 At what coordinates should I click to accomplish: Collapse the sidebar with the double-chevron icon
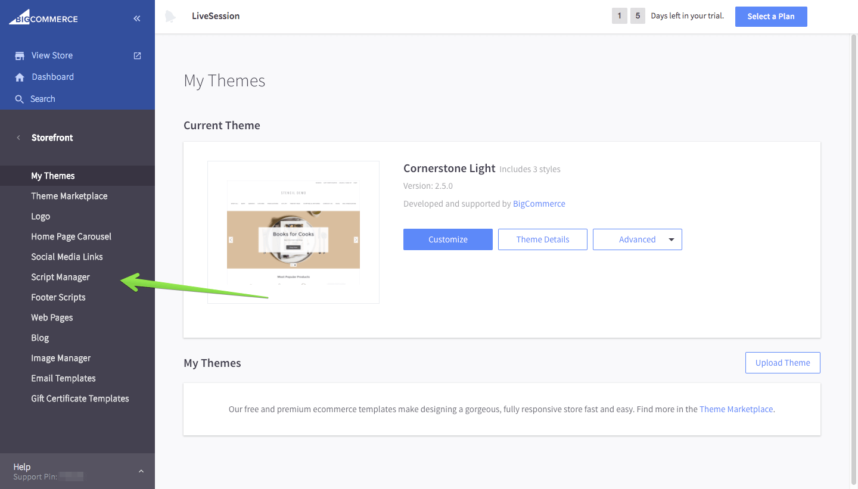(x=136, y=18)
